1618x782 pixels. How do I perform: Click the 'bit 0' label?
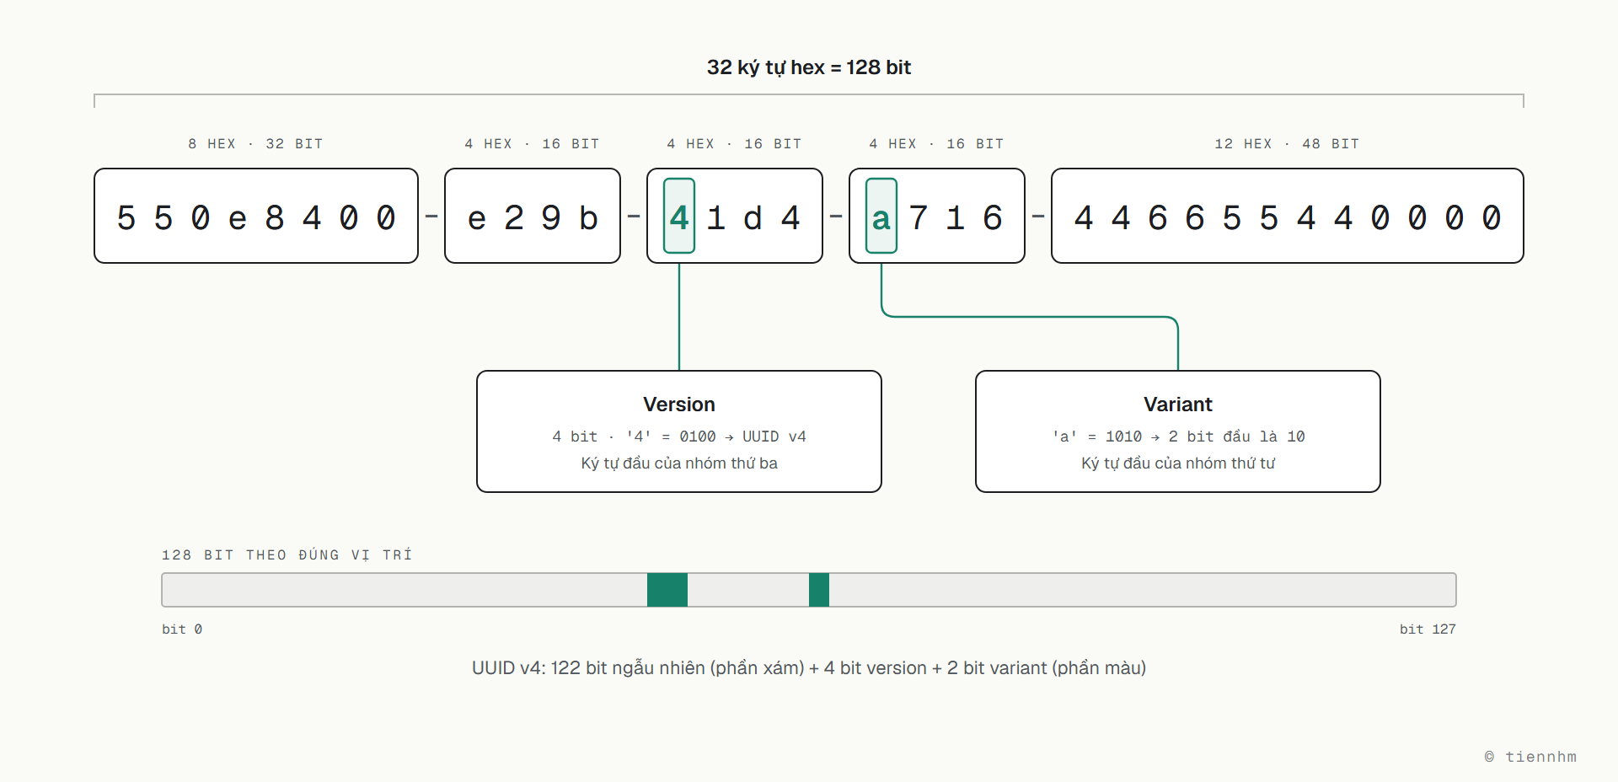[x=182, y=629]
